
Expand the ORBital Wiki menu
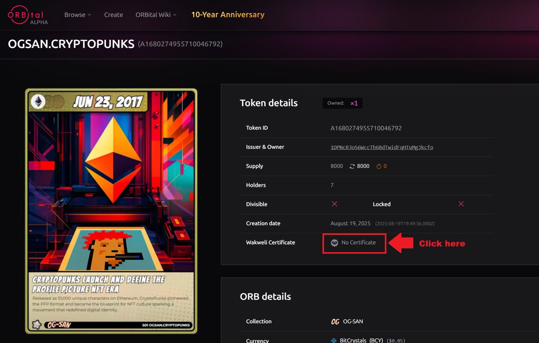pyautogui.click(x=156, y=15)
